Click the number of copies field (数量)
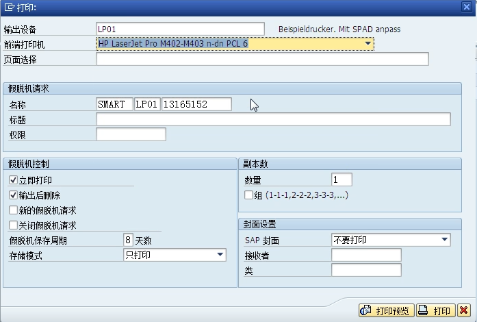The image size is (477, 322). 341,179
